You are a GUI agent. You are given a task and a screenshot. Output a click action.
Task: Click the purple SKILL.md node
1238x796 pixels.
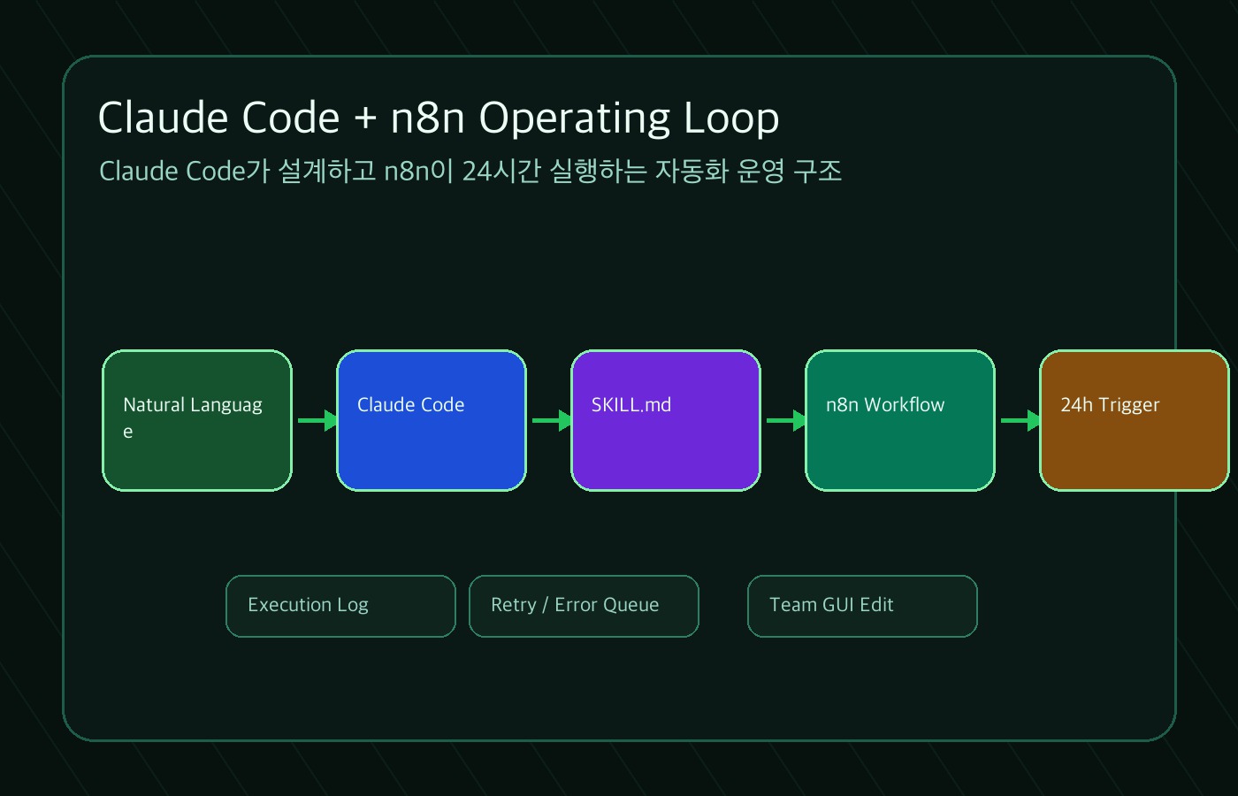[x=666, y=420]
